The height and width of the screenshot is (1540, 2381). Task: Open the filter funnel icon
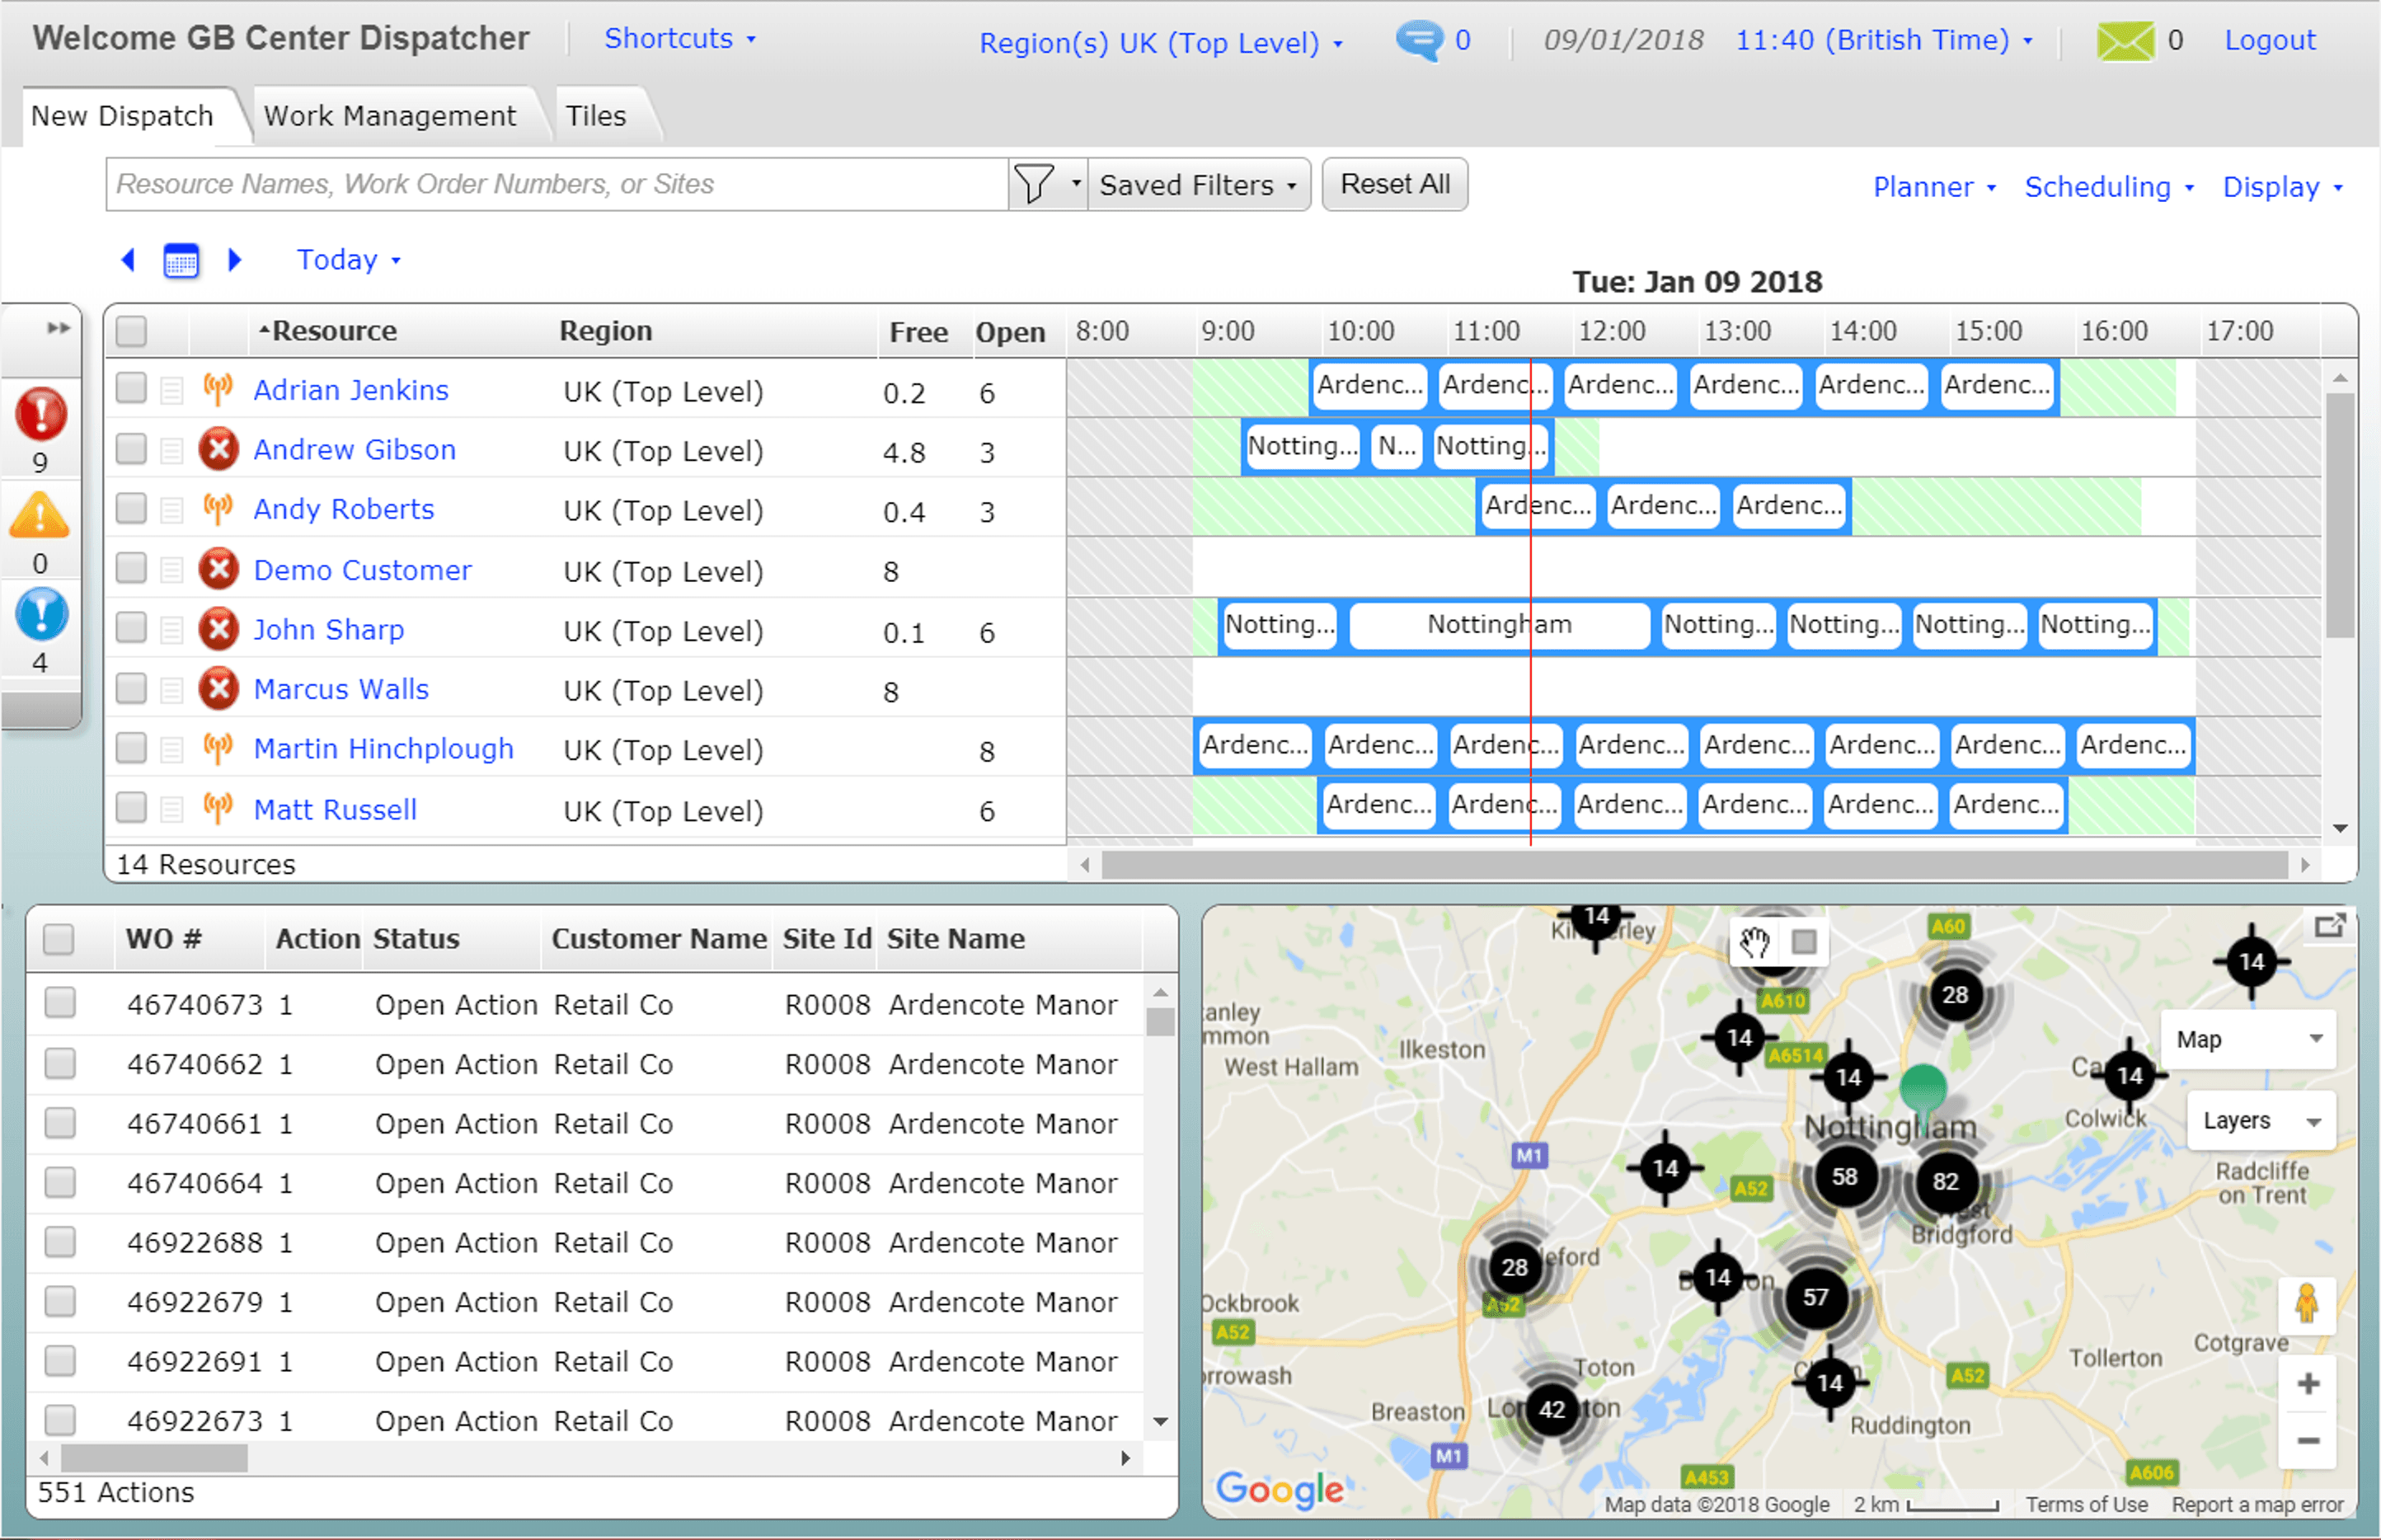pyautogui.click(x=1034, y=185)
